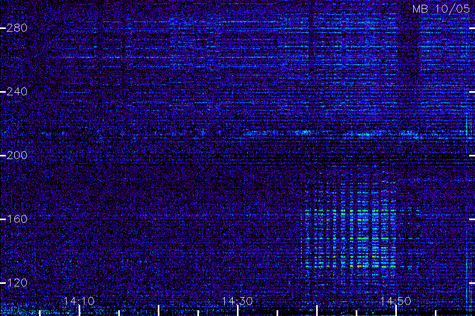The height and width of the screenshot is (316, 475).
Task: Click the 14:10 time axis label
Action: pyautogui.click(x=79, y=301)
